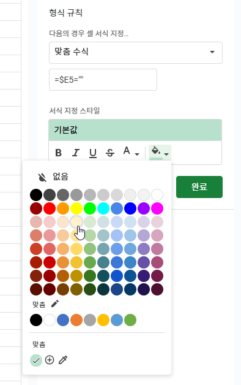Viewport: 241px width, 385px height.
Task: Choose amber yellow in the 맞춤 theme palette
Action: tap(103, 320)
